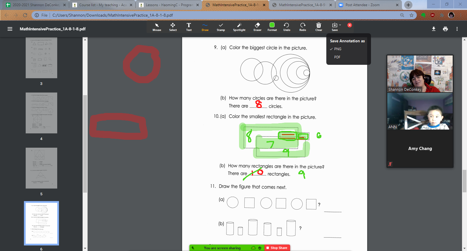This screenshot has width=467, height=251.
Task: Open the PDF viewer sidebar menu
Action: [10, 29]
